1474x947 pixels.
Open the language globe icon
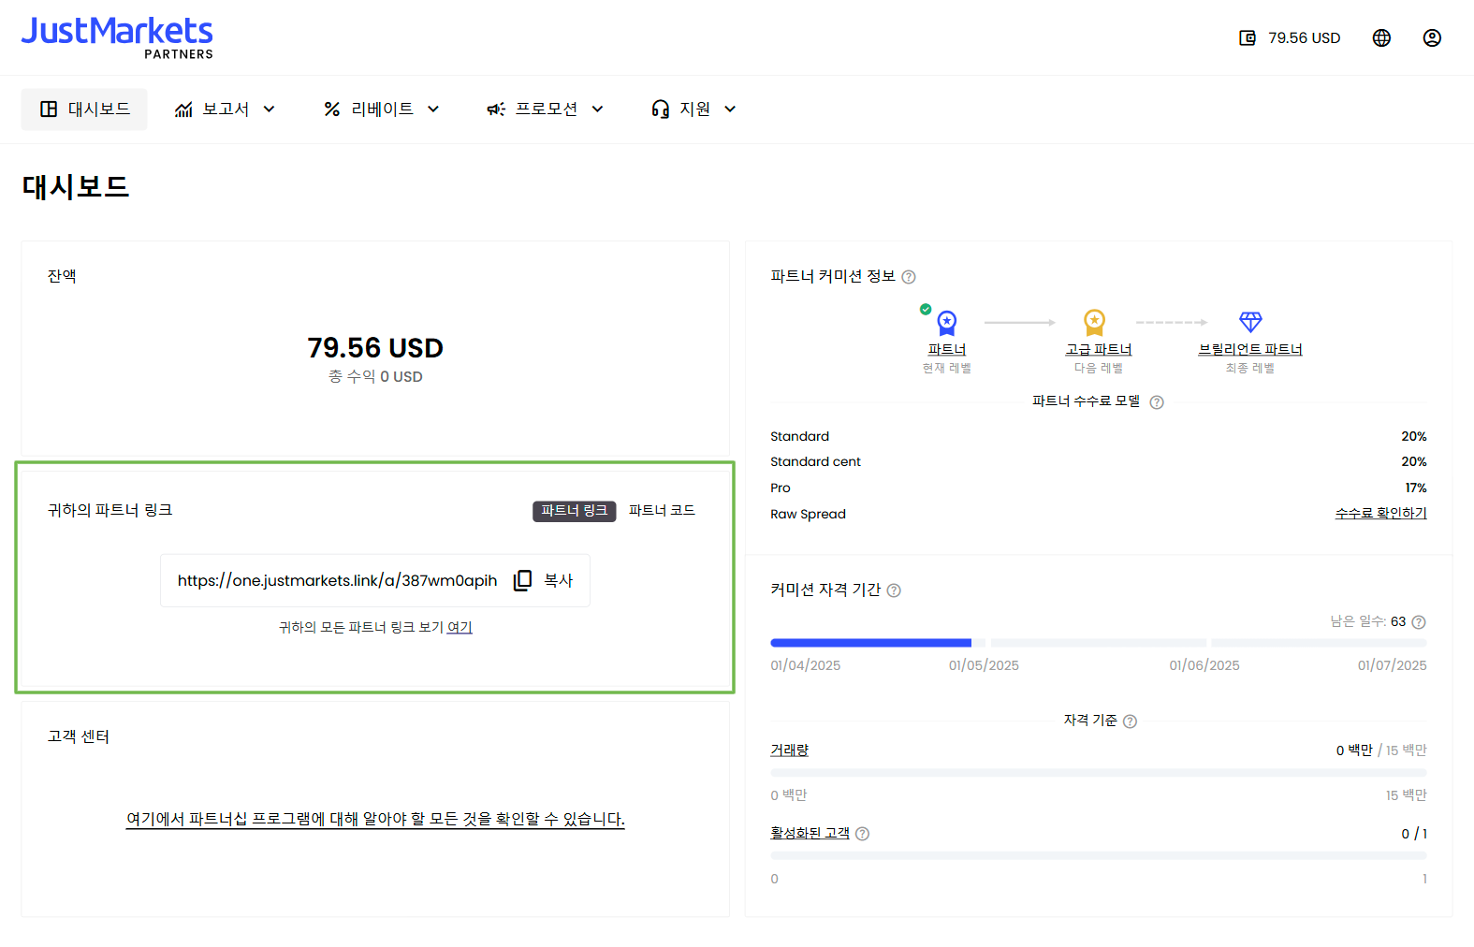click(1381, 38)
